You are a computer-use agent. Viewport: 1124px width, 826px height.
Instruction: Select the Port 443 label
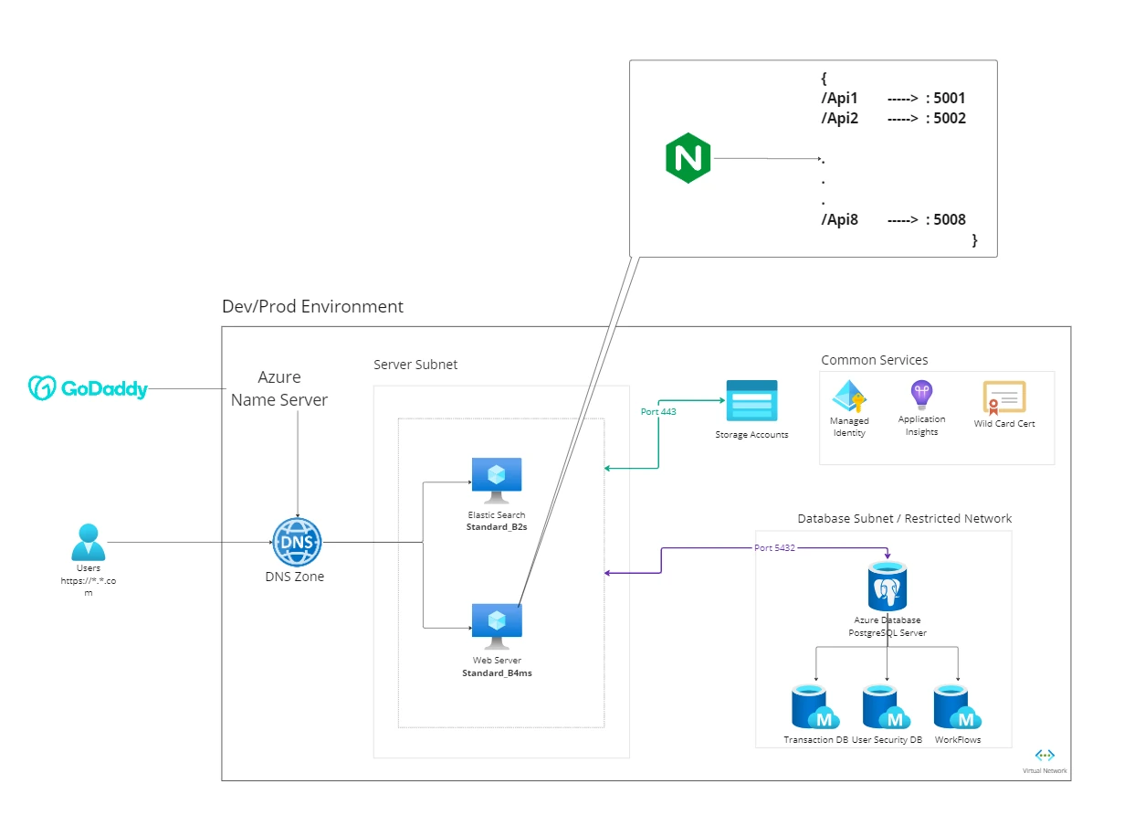click(658, 412)
